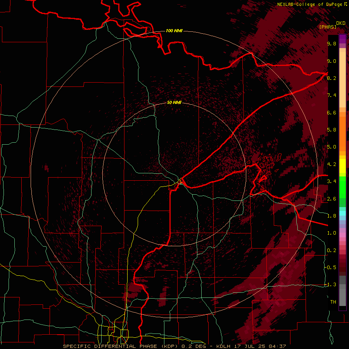This screenshot has height=349, width=349.
Task: Click the bright green band of the color bar
Action: pos(342,187)
